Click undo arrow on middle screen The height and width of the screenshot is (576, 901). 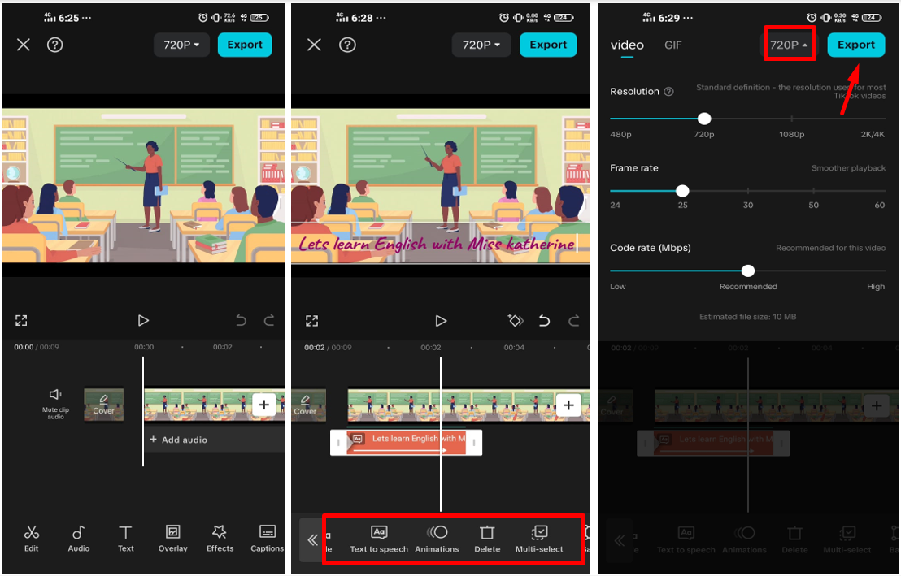(544, 320)
